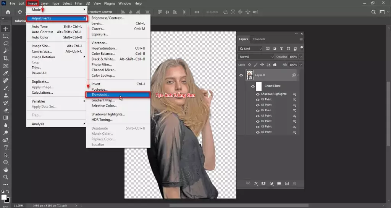Select the Lasso tool
Screen dimensions: 391x208
[x=6, y=43]
